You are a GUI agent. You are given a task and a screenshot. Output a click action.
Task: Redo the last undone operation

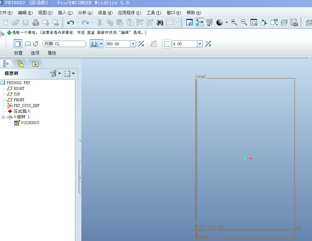85,23
